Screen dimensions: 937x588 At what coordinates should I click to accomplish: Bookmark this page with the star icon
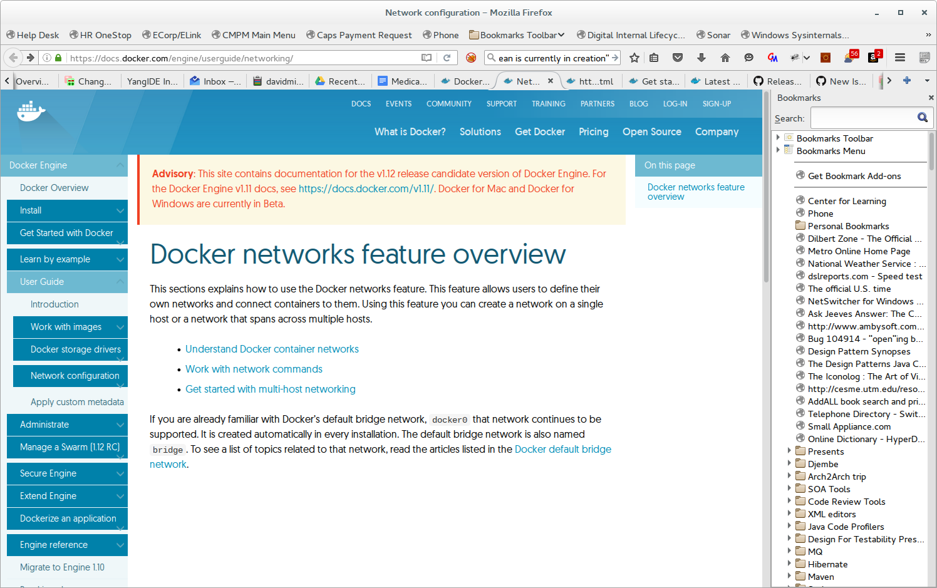tap(634, 58)
